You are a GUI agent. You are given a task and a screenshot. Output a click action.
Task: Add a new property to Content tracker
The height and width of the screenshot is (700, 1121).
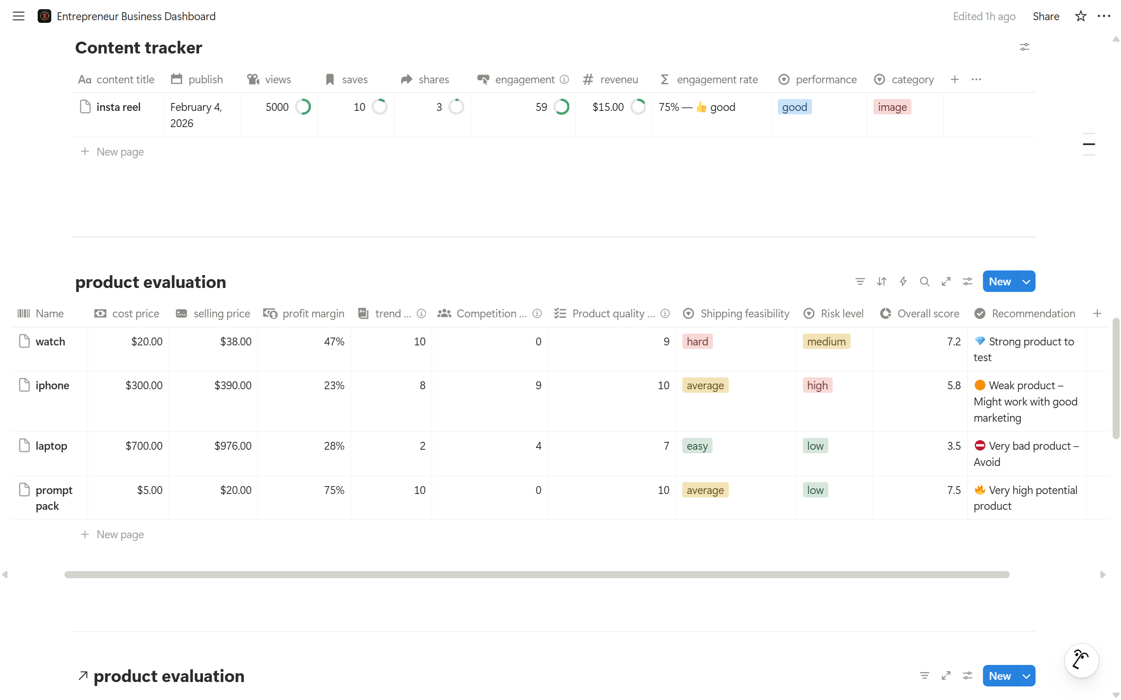pos(955,79)
